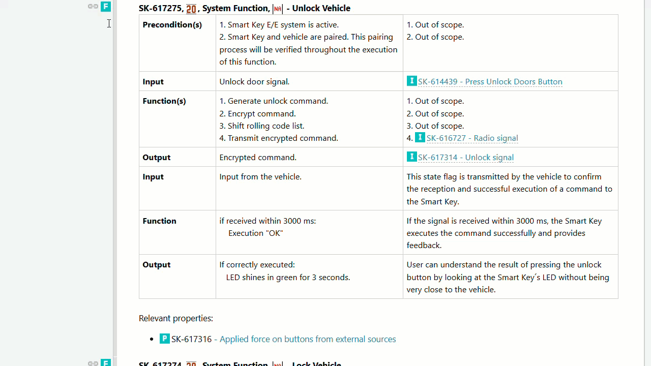Click the I icon beside SK-617314 Unlock signal
Viewport: 651px width, 366px height.
coord(411,157)
